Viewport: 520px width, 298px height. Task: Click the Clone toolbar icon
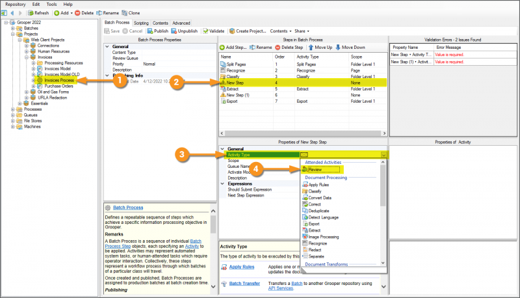click(x=124, y=13)
